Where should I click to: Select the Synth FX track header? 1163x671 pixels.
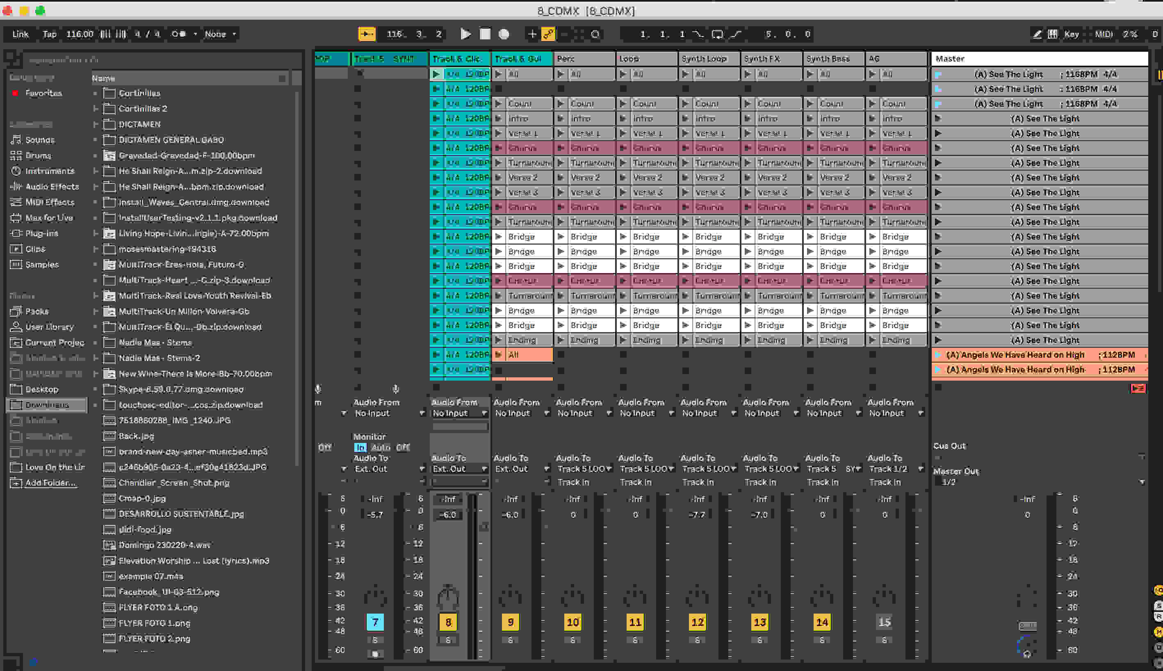tap(771, 59)
